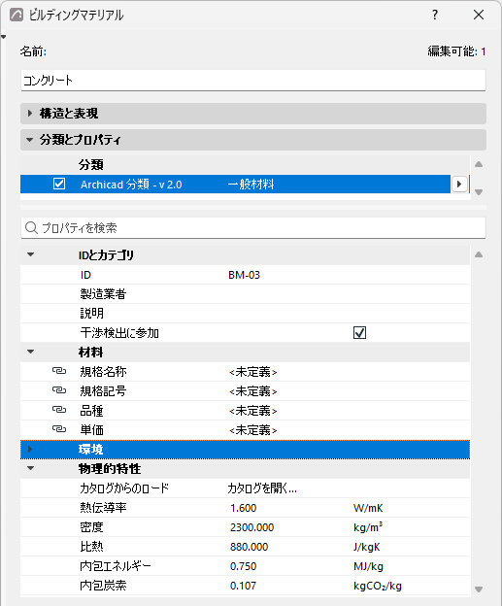Select the Archicad 分類 - v 2.0 row label
Viewport: 502px width, 606px height.
[x=131, y=185]
